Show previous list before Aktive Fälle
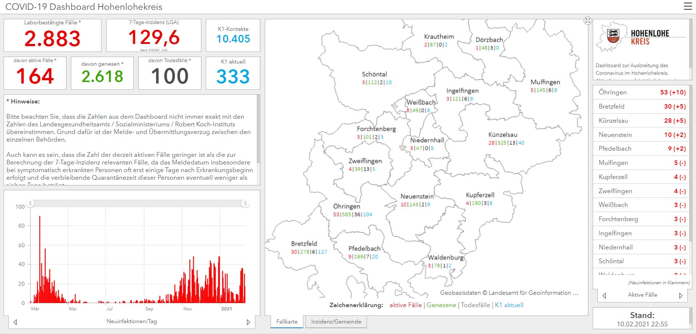696x334 pixels. click(604, 296)
